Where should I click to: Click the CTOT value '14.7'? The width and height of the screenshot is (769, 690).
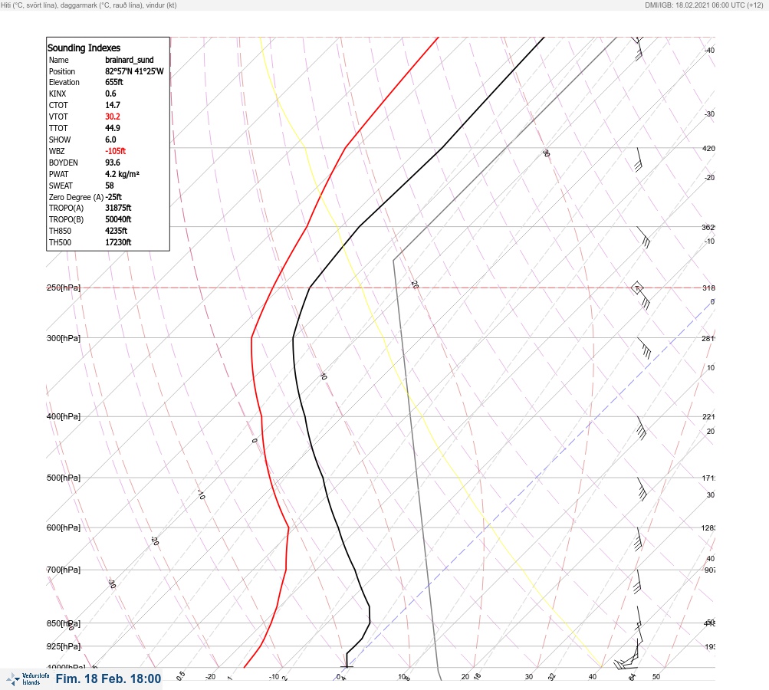[112, 105]
